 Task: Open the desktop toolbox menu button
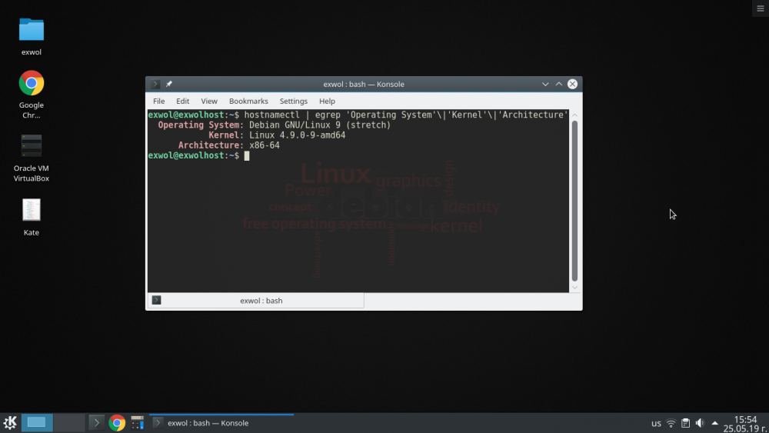[x=761, y=8]
